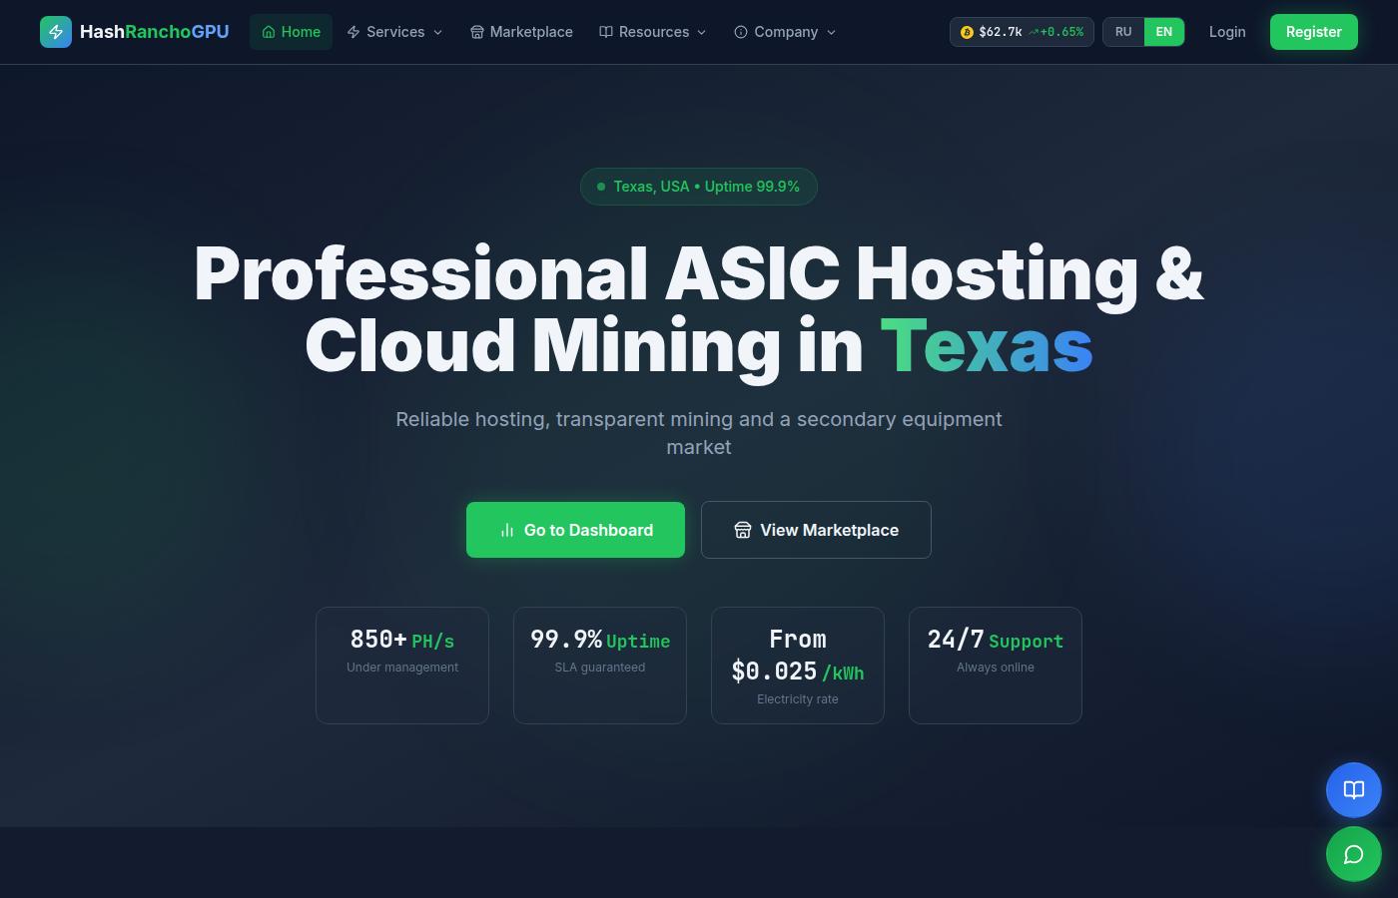Open the blue floating book guide button
Viewport: 1398px width, 898px height.
1354,790
